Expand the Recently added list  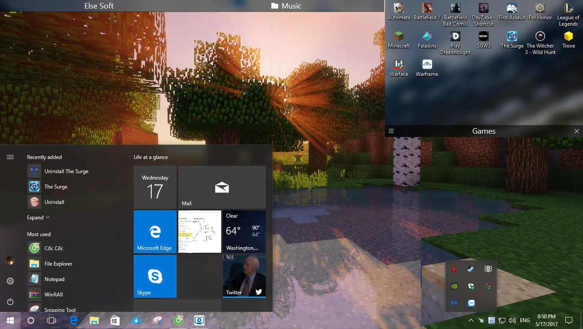pos(38,218)
